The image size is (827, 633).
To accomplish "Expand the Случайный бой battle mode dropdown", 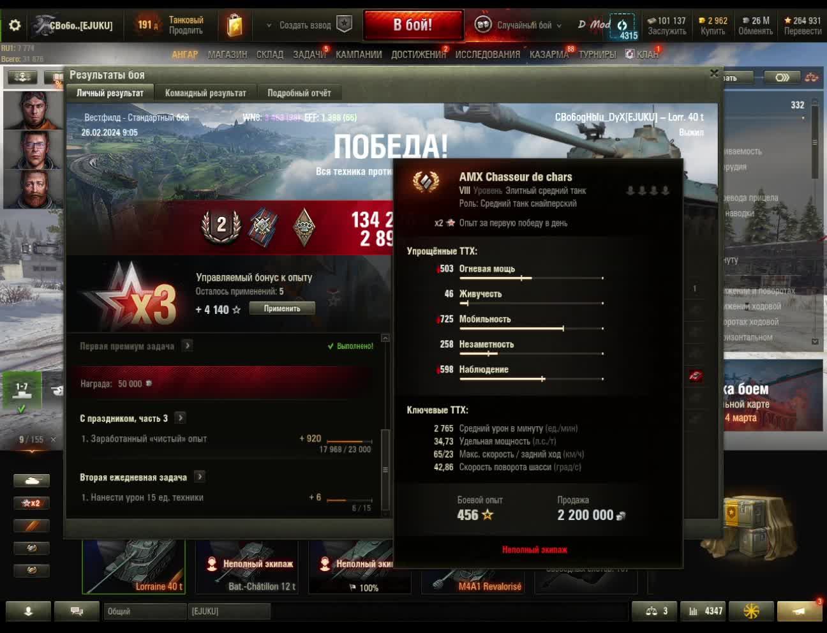I will point(518,26).
